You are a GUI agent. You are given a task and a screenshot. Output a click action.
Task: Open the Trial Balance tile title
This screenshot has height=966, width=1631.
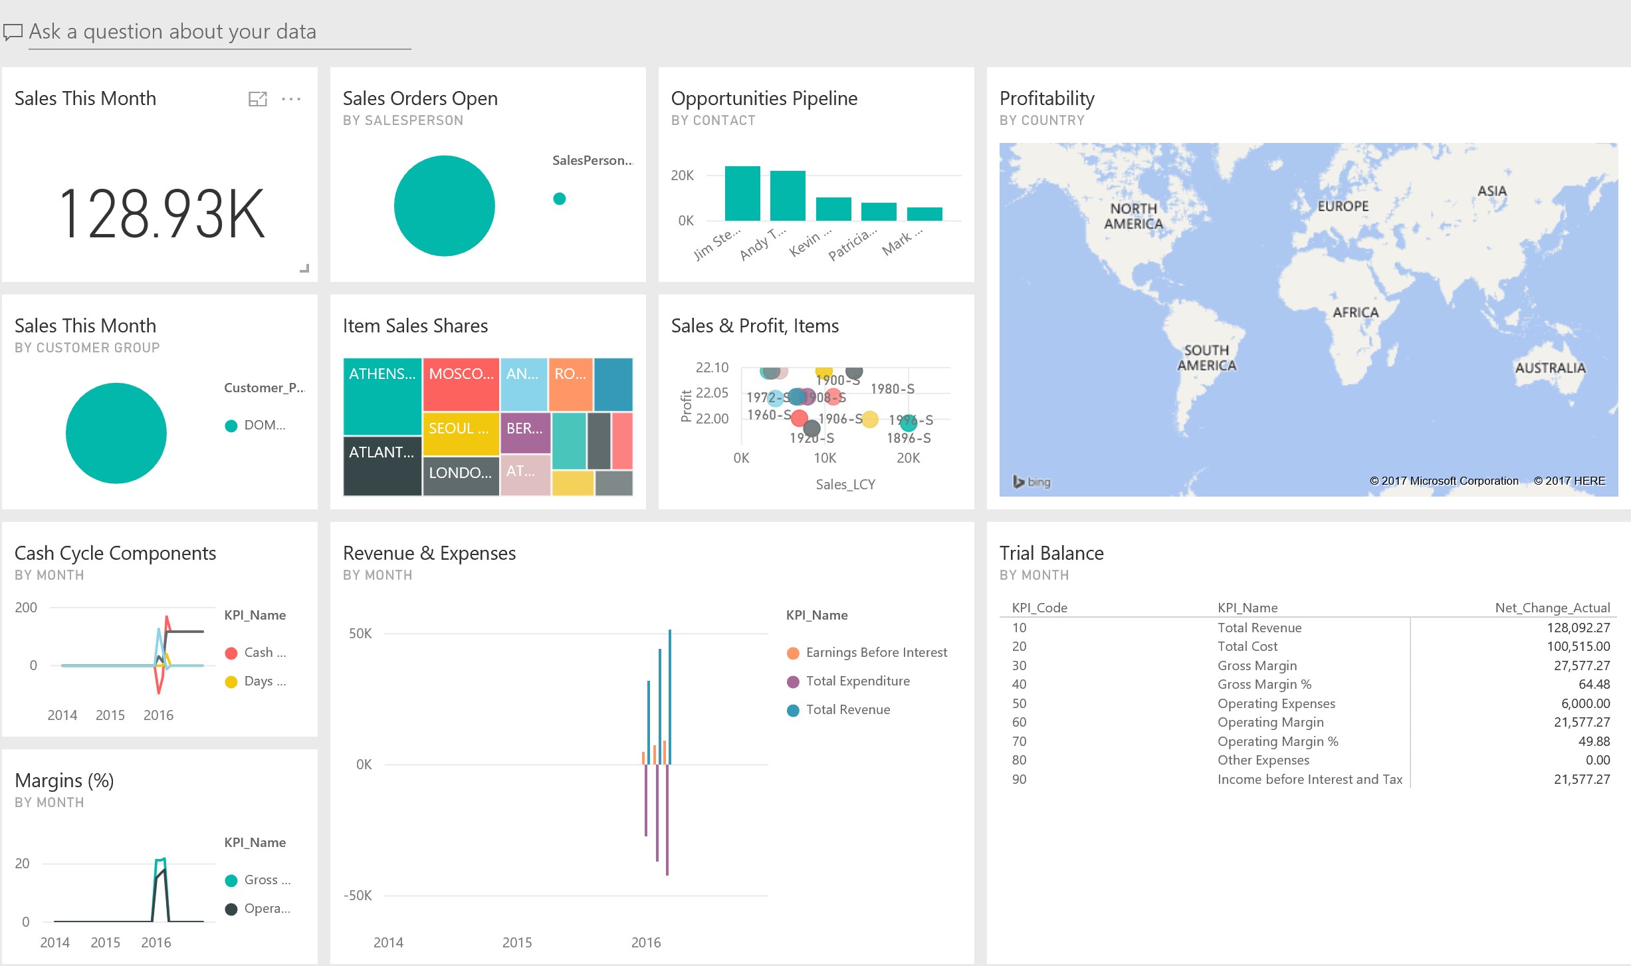click(1051, 553)
